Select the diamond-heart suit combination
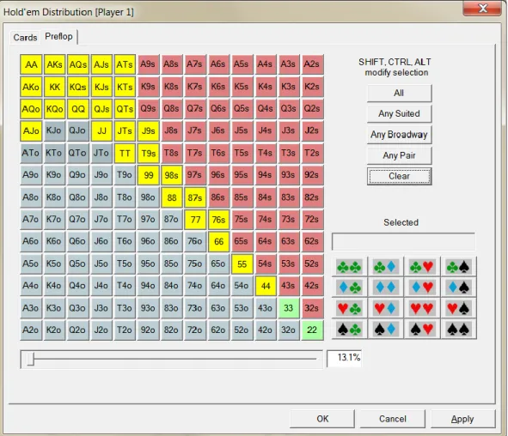508x436 pixels. click(421, 288)
